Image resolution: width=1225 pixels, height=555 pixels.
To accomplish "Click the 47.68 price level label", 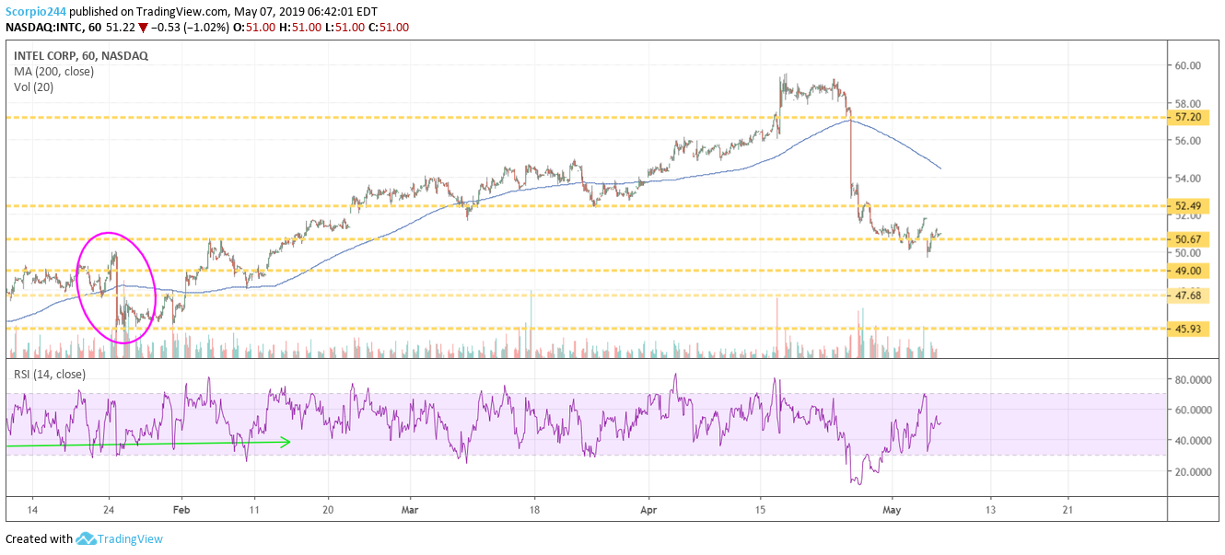I will pyautogui.click(x=1188, y=295).
